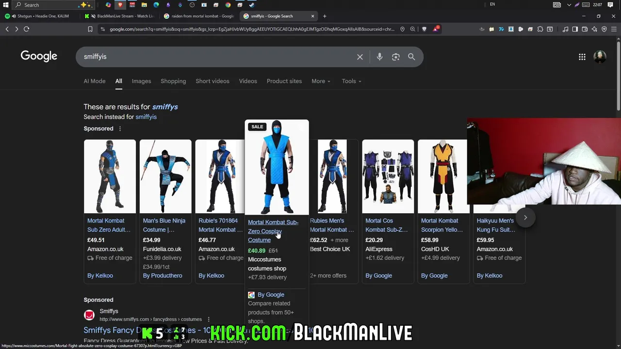
Task: Open the Google account avatar
Action: click(600, 57)
